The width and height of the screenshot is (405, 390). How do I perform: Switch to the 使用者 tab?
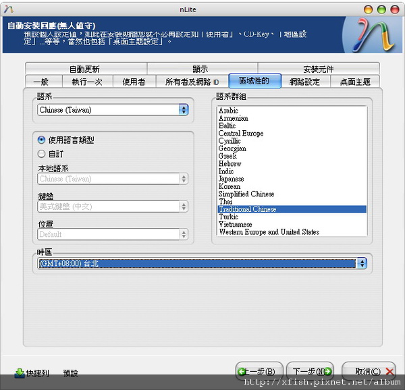pos(134,82)
